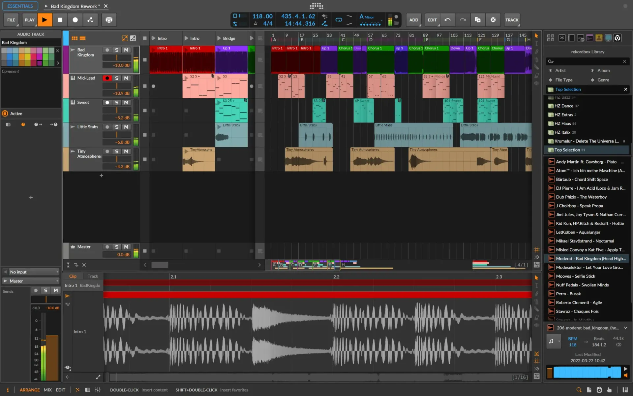Viewport: 633px width, 396px height.
Task: Switch to the Track tab
Action: (93, 276)
